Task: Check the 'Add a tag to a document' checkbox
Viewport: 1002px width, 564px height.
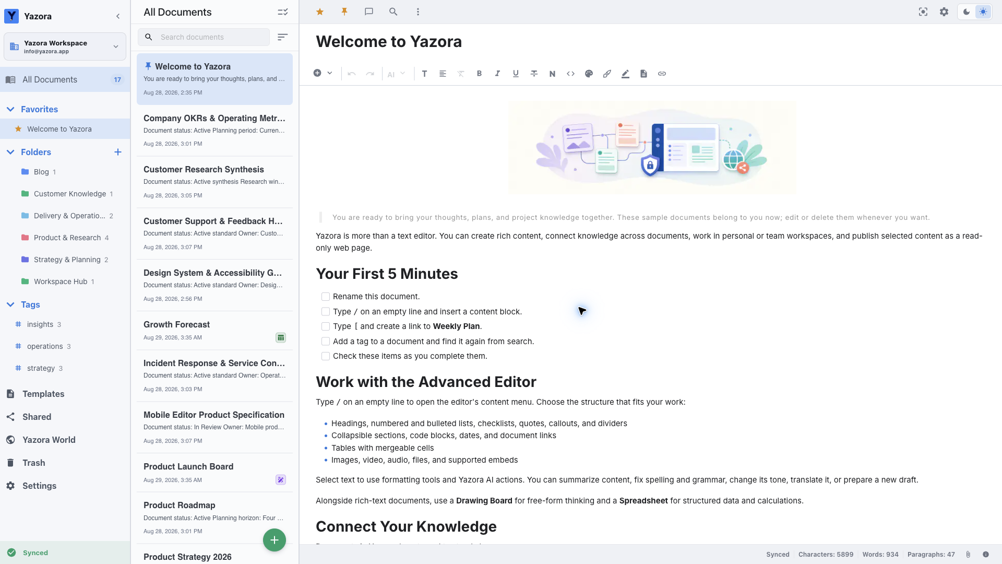Action: [326, 342]
